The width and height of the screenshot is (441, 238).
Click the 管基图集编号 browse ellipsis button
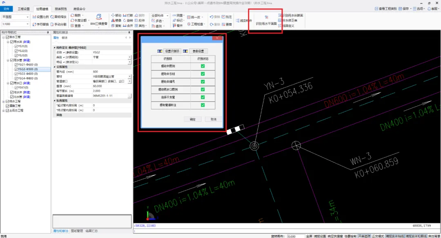pyautogui.click(x=129, y=96)
